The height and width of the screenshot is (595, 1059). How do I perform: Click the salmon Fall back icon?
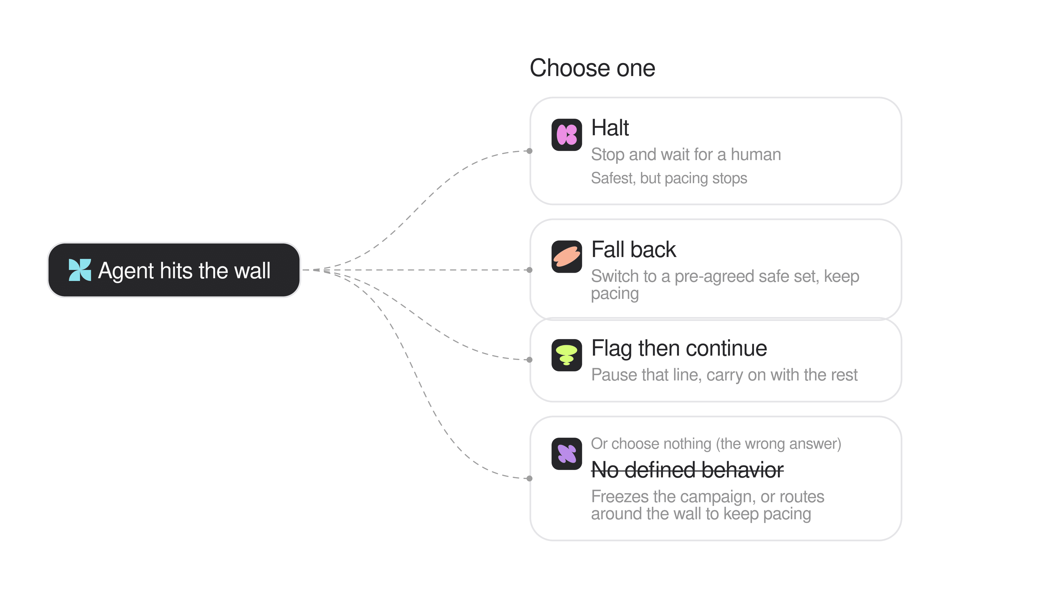click(x=566, y=257)
